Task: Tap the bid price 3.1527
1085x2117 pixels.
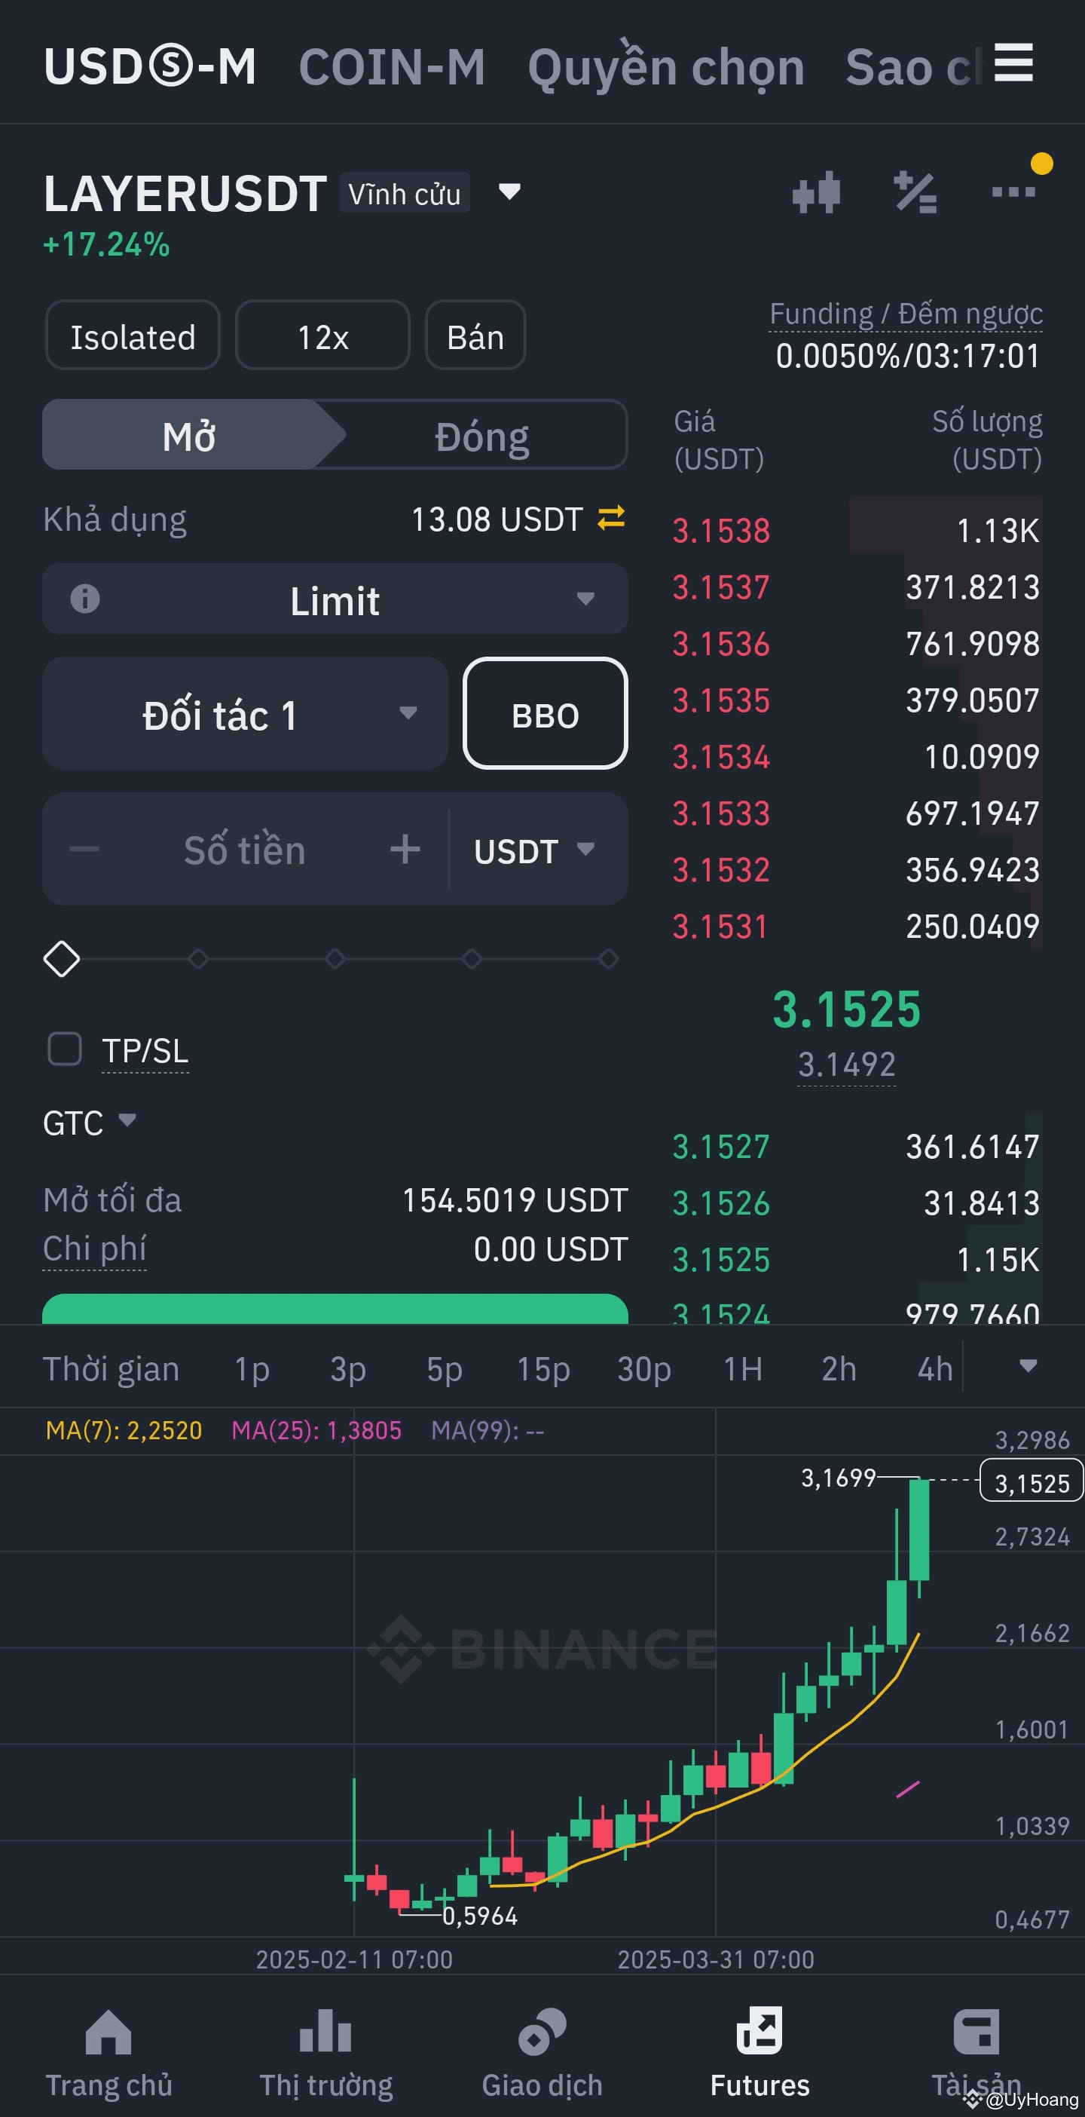Action: point(721,1147)
